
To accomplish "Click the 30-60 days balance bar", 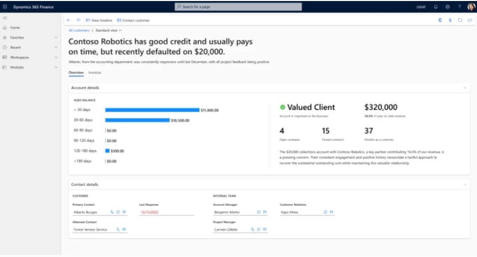I will 137,120.
